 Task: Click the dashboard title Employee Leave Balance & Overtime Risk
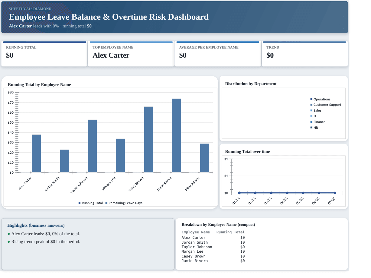pos(109,17)
